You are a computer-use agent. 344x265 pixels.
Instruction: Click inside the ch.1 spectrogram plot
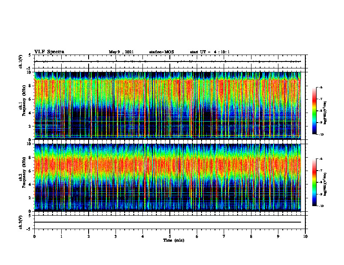[x=168, y=106]
